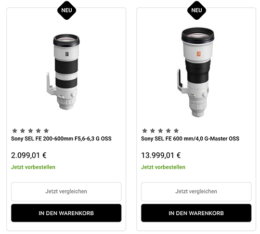
Task: Click Jetzt vorbestellen under the 600mm G-Master lens
Action: (x=163, y=167)
